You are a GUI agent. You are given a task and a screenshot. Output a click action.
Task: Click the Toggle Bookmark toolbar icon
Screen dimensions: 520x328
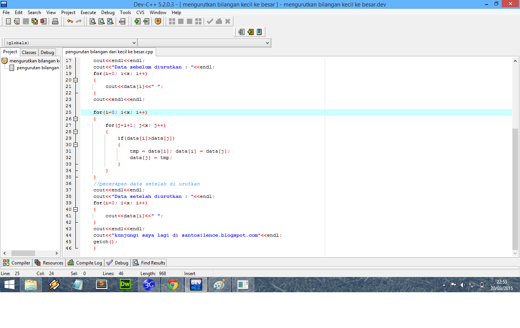point(250,32)
